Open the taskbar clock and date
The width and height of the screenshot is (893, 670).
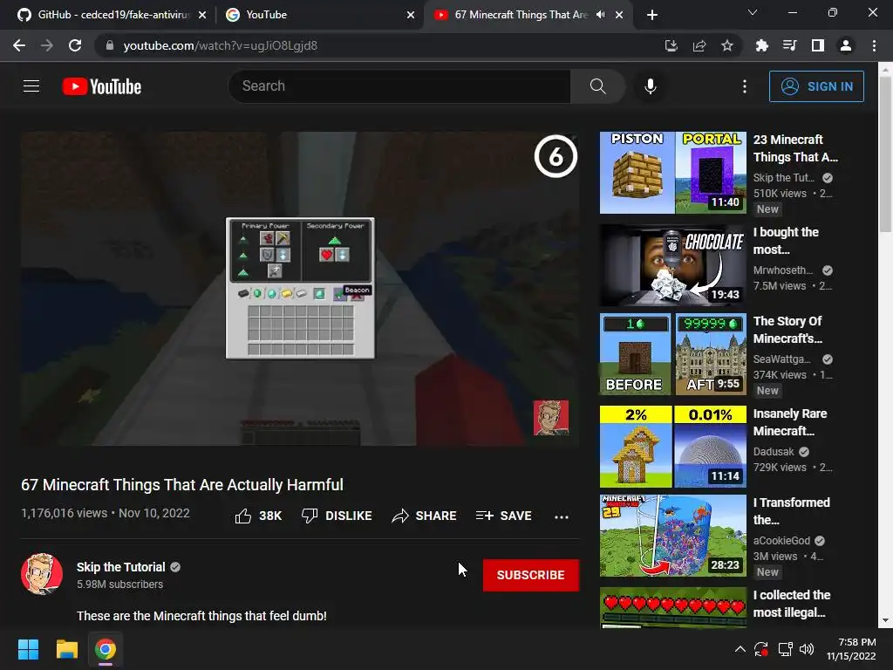point(851,649)
